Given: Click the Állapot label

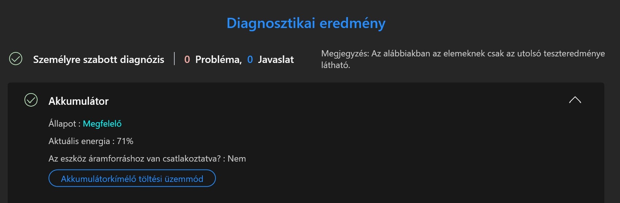Looking at the screenshot, I should pyautogui.click(x=62, y=124).
